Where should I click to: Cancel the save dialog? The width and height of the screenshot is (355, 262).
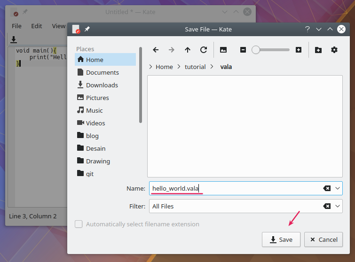323,239
